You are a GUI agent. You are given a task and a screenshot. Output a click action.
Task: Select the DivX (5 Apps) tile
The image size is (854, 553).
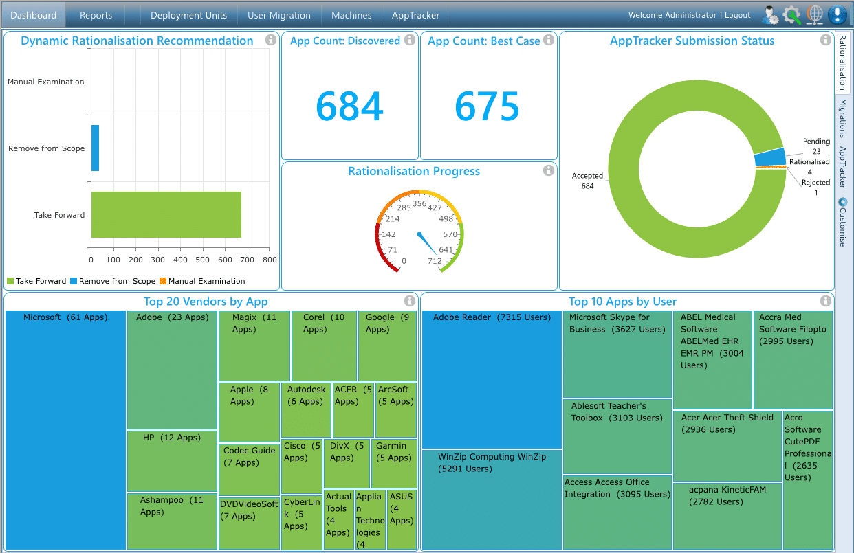347,463
